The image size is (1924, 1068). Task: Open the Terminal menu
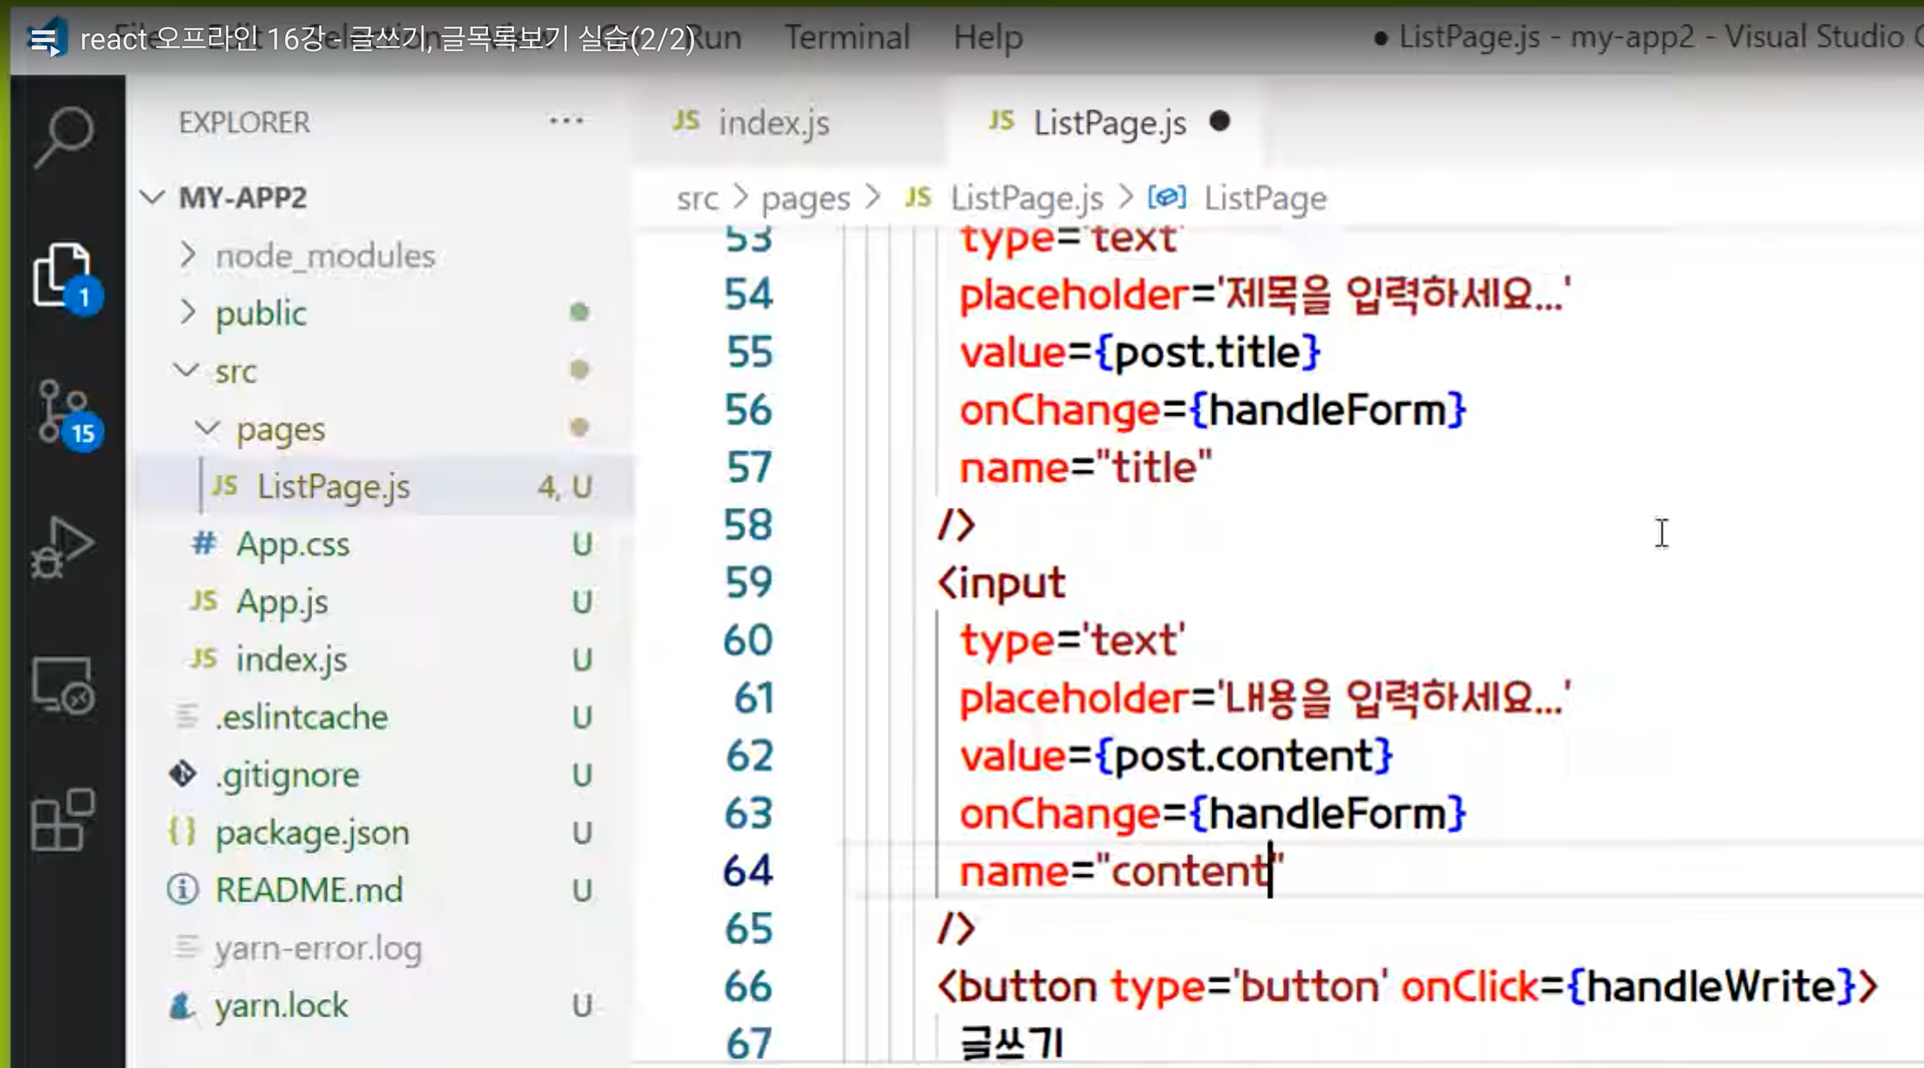tap(847, 37)
